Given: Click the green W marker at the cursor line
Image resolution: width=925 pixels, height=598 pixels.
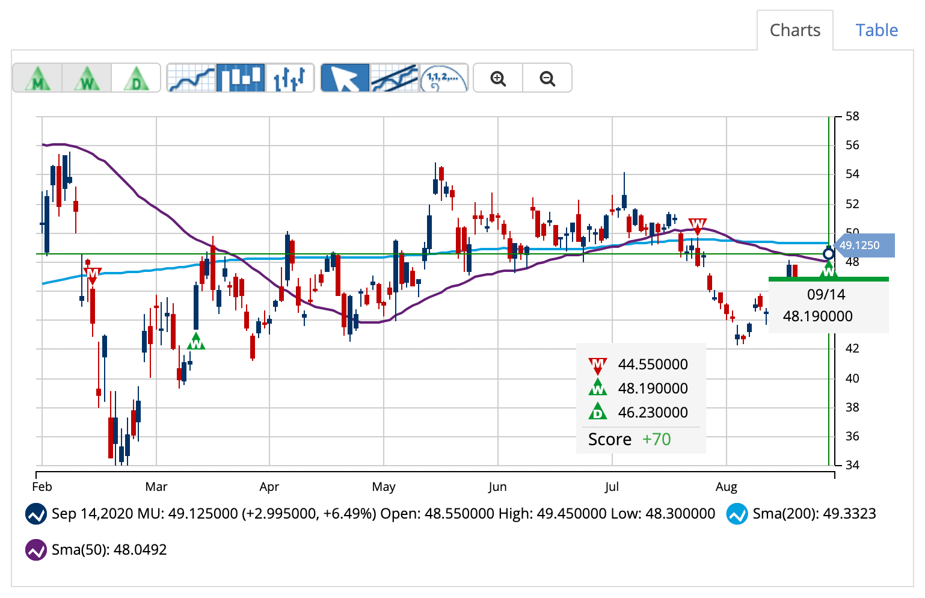Looking at the screenshot, I should [829, 269].
